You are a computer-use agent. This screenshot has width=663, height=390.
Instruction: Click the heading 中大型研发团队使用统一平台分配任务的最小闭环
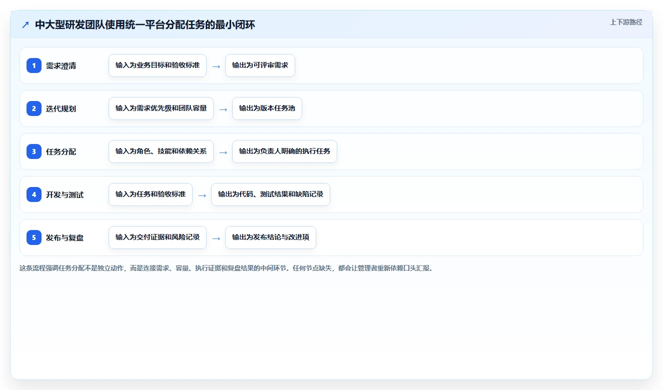pos(145,24)
